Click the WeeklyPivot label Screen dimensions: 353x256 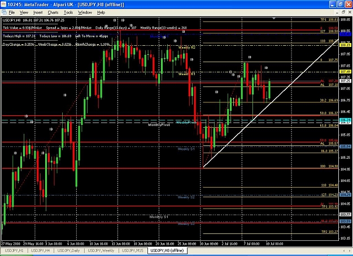coord(186,123)
